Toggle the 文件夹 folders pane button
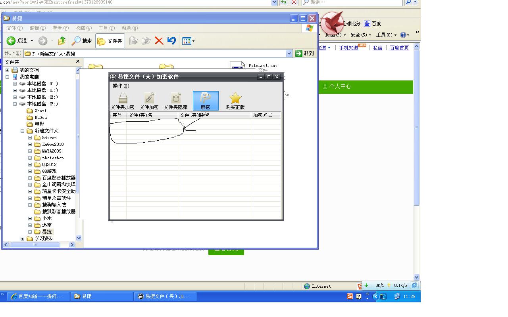The height and width of the screenshot is (317, 508). (x=110, y=41)
